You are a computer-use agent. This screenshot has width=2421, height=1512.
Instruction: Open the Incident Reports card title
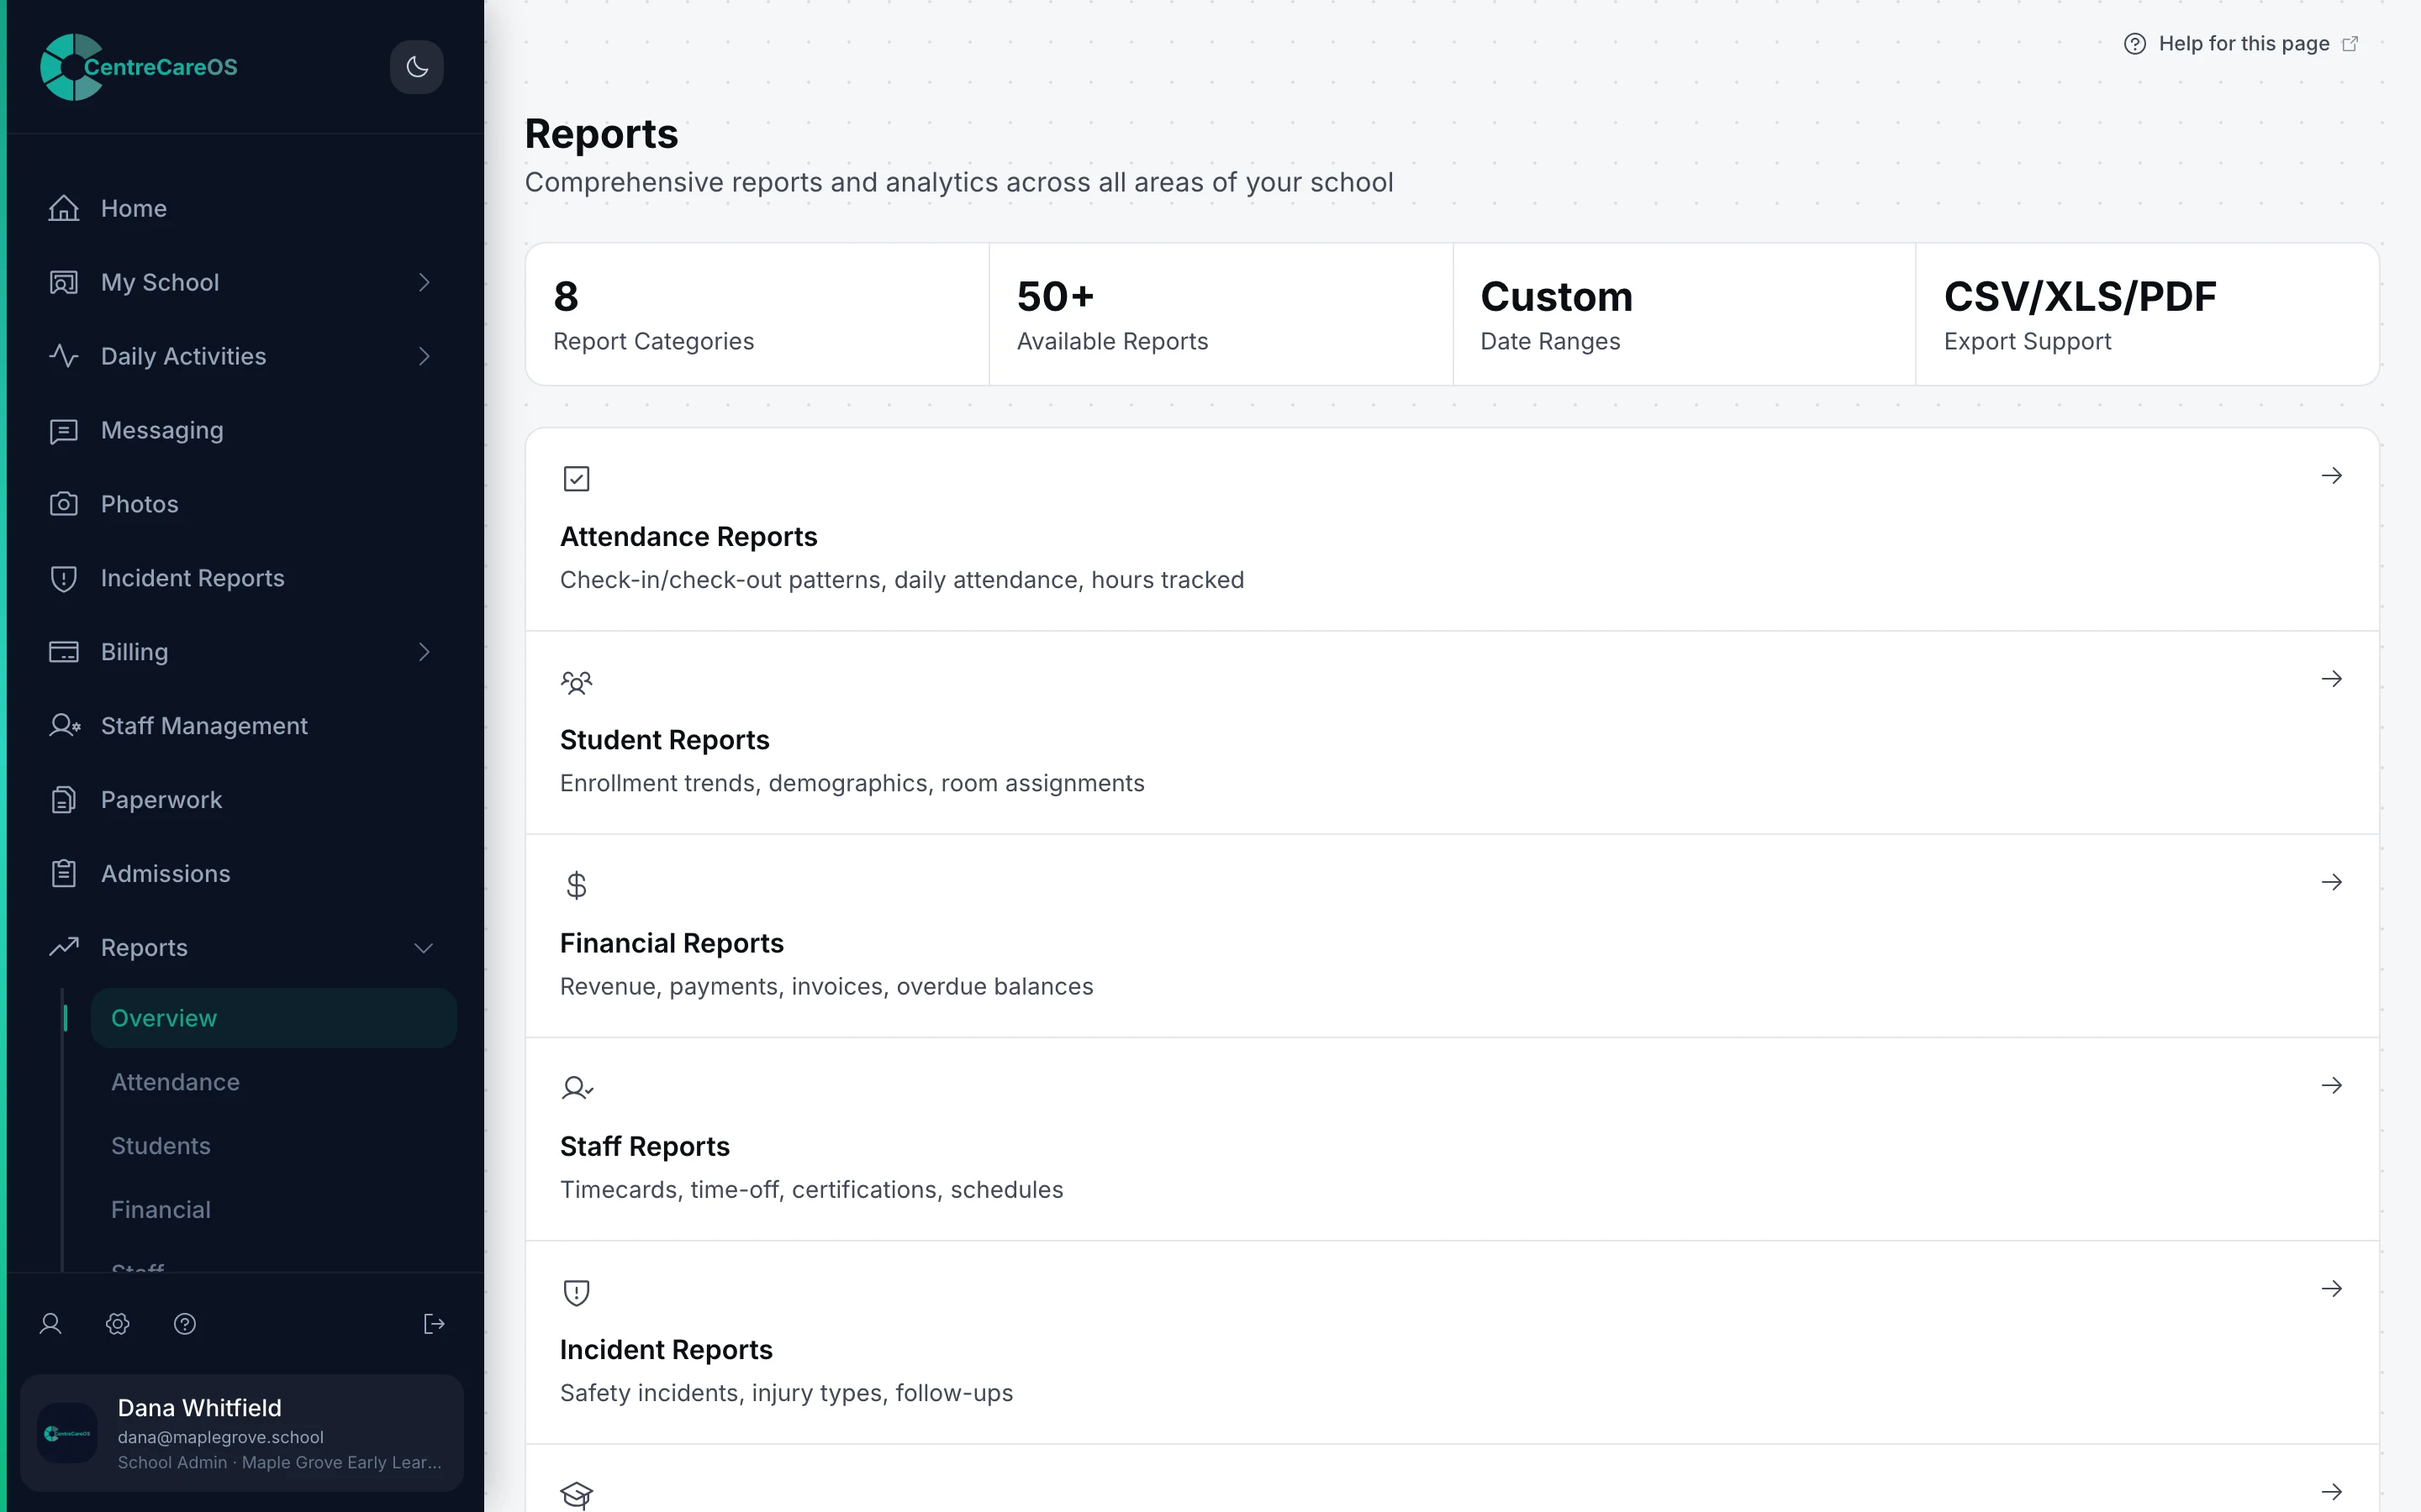[667, 1350]
